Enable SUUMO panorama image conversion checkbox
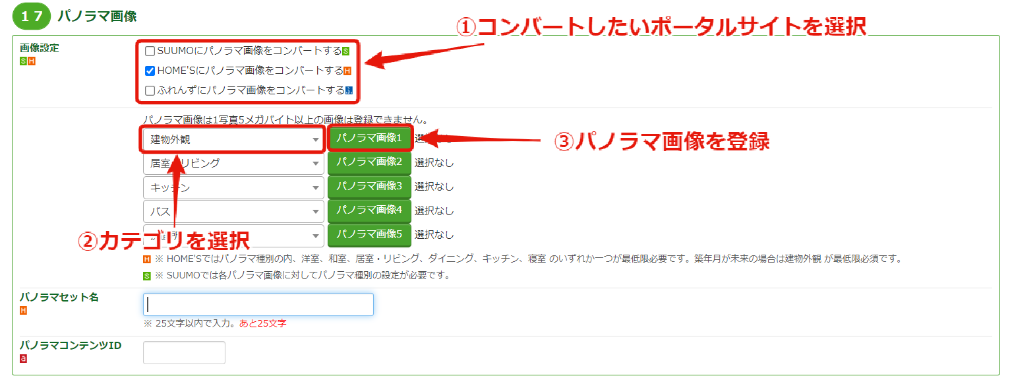Viewport: 1010px width, 382px height. (150, 51)
